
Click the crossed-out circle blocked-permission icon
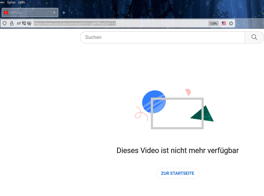pyautogui.click(x=29, y=23)
